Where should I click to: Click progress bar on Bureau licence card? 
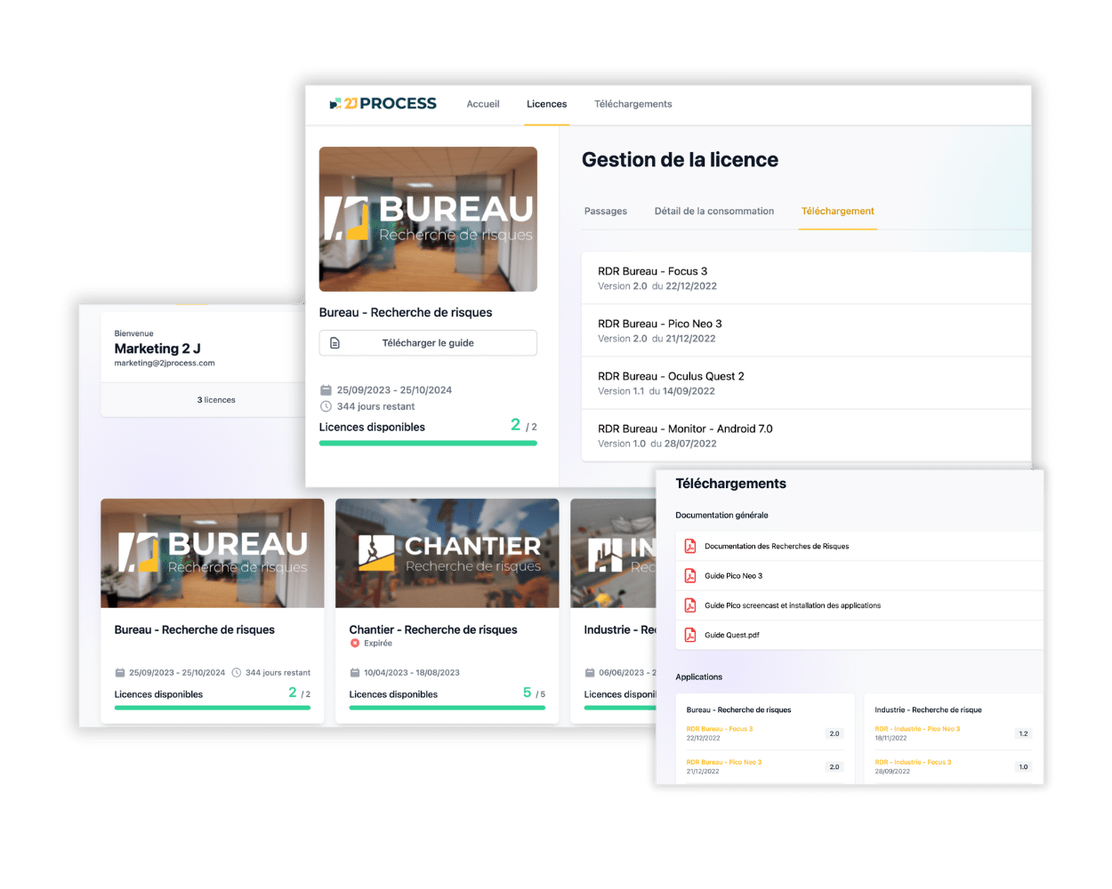coord(213,708)
